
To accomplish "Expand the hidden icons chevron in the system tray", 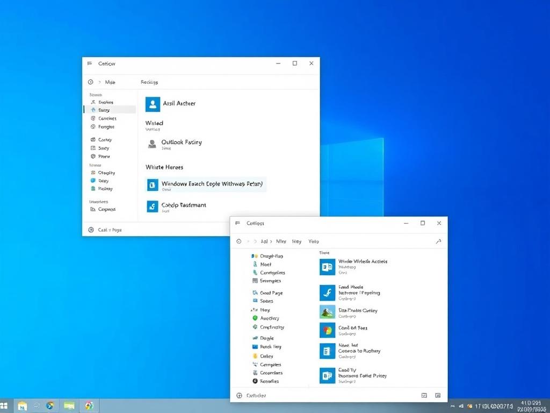I will pyautogui.click(x=452, y=406).
